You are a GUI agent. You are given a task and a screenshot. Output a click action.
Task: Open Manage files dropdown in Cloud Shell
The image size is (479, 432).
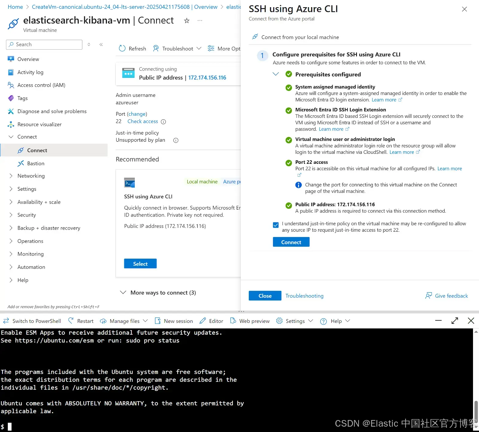(x=124, y=321)
